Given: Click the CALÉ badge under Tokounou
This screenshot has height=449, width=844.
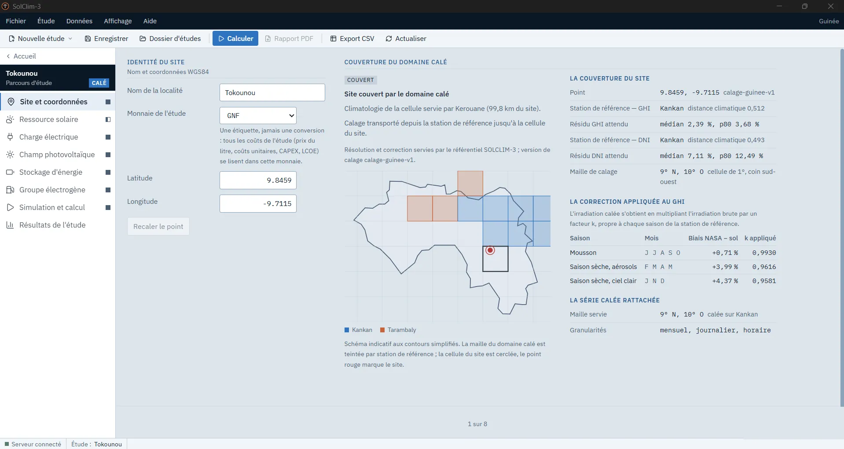Looking at the screenshot, I should click(99, 83).
